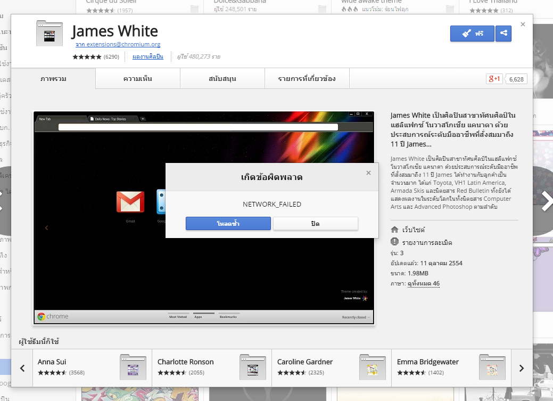Click the 6,628 plus-one count
Screen dimensions: 553x401
click(x=516, y=79)
